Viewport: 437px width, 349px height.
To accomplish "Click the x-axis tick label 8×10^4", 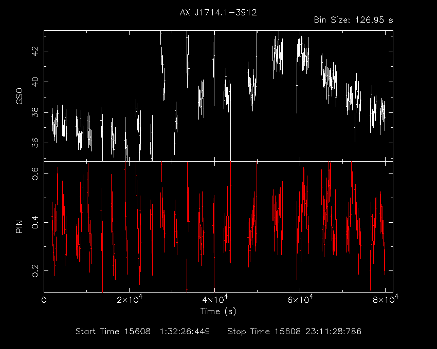I will pyautogui.click(x=386, y=299).
